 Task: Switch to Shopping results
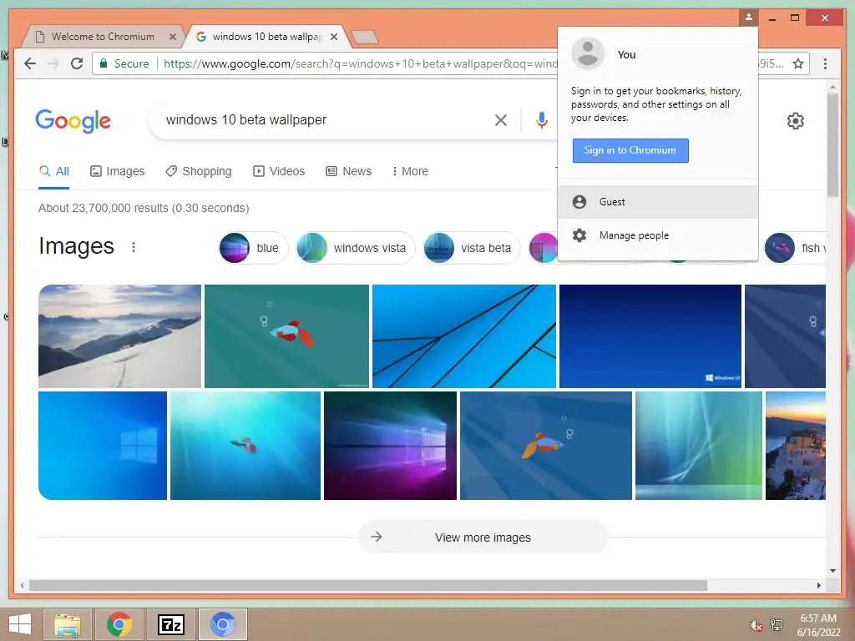pyautogui.click(x=199, y=171)
